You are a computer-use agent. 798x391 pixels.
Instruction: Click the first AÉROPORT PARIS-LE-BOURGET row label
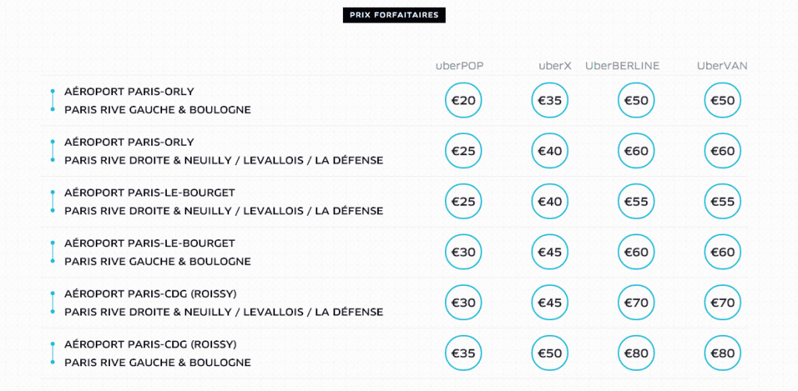point(150,192)
